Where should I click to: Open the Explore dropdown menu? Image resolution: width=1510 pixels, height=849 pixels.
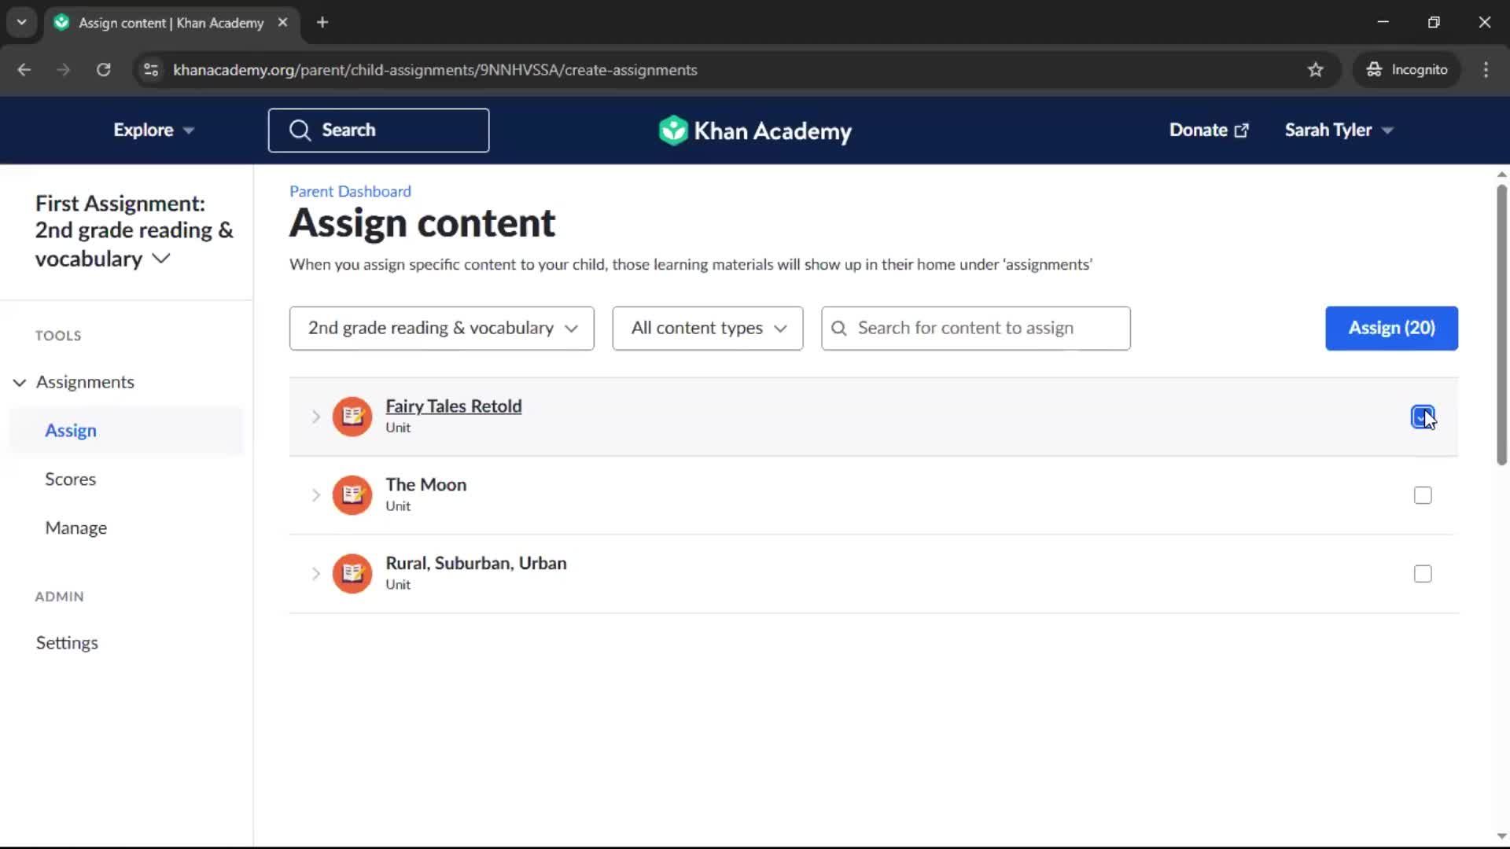[x=153, y=130]
